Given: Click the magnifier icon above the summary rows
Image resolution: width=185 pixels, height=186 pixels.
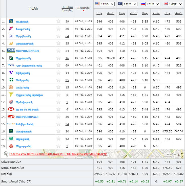Looking at the screenshot, I should (x=6, y=154).
